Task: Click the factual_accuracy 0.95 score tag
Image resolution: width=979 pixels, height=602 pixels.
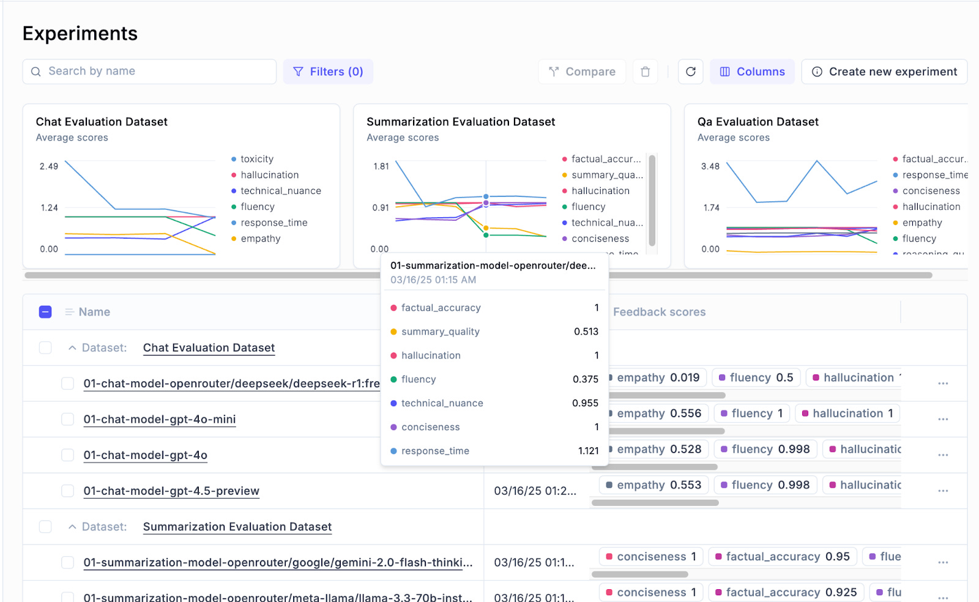Action: point(783,557)
